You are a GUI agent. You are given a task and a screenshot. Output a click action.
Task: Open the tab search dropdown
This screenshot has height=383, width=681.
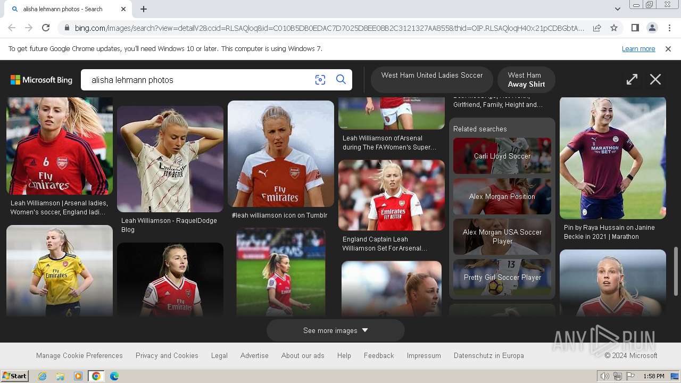tap(617, 9)
